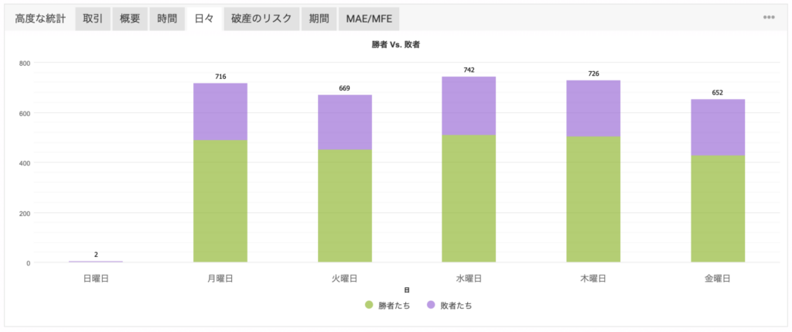This screenshot has width=792, height=332.
Task: Click the green 勝者たち legend dot
Action: click(x=369, y=305)
